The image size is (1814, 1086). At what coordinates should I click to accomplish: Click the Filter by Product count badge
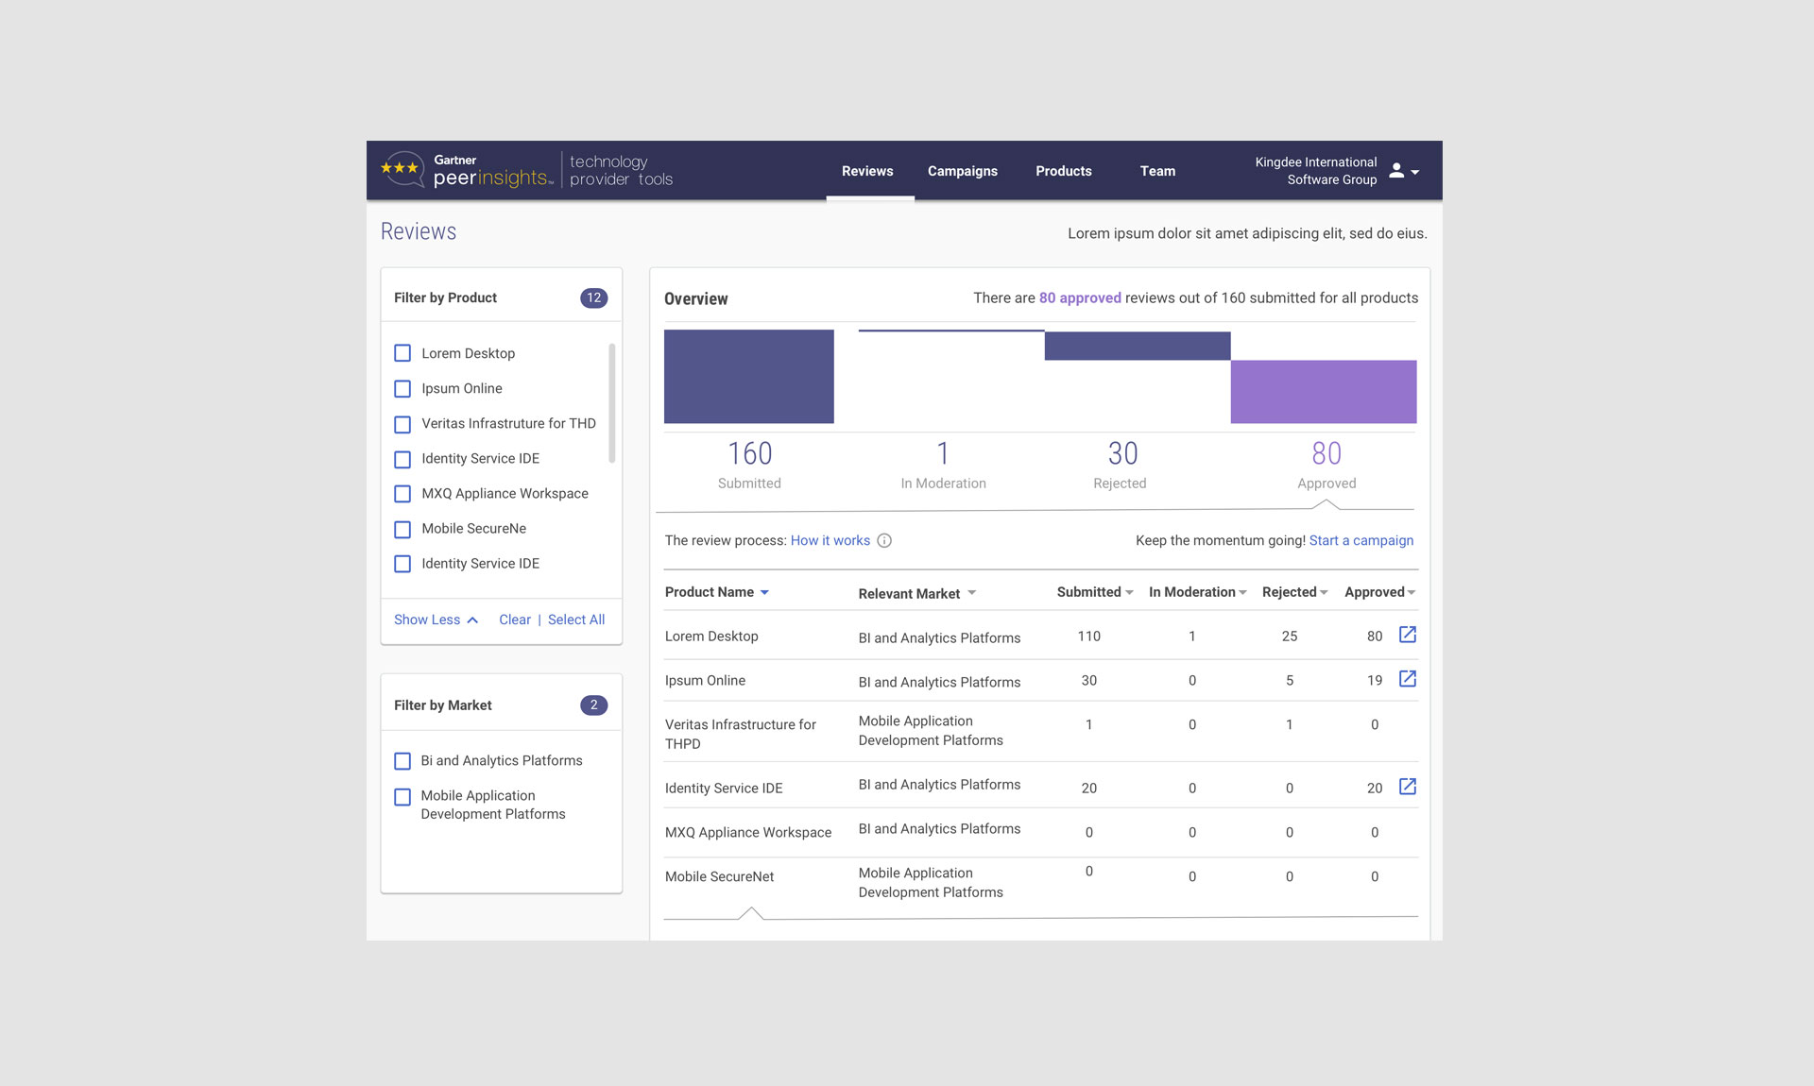(593, 298)
